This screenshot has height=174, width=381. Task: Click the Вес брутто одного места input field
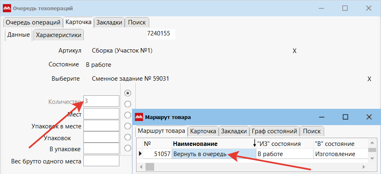(101, 161)
